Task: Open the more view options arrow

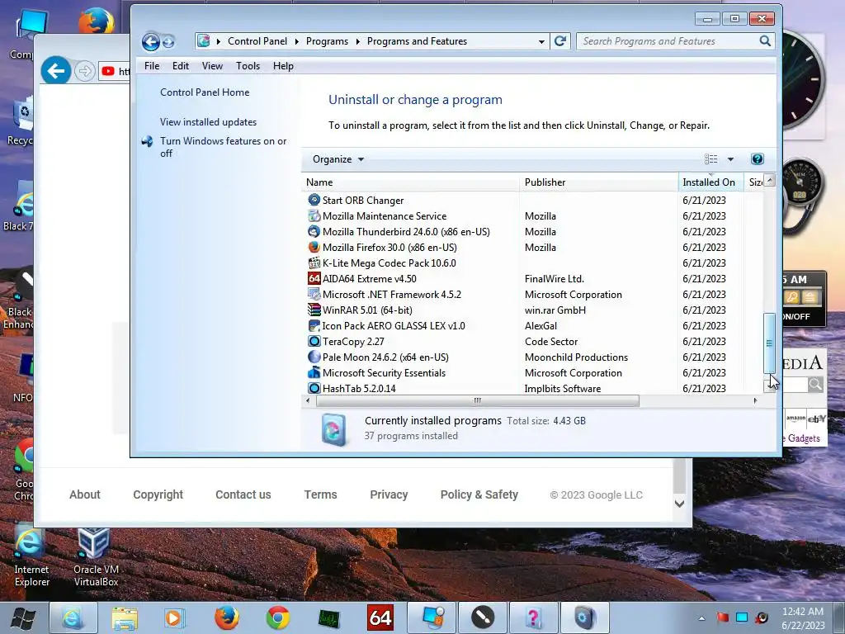Action: tap(730, 159)
